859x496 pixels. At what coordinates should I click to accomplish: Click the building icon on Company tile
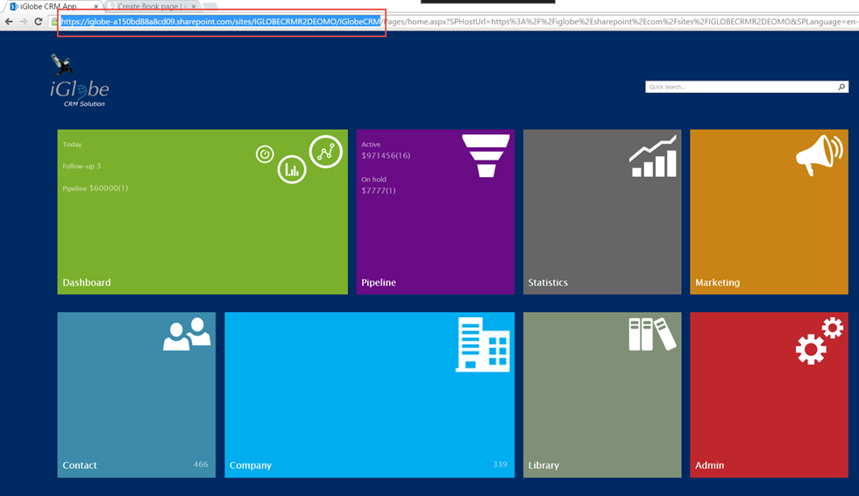pyautogui.click(x=483, y=344)
